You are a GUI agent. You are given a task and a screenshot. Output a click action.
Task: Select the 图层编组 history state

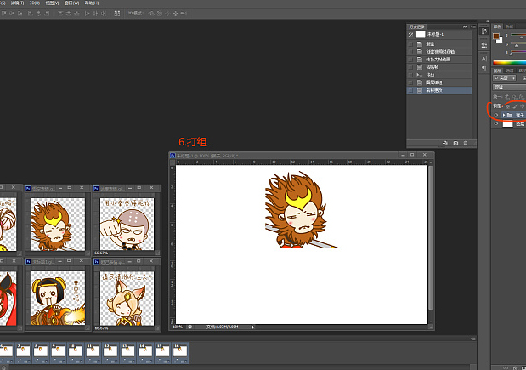439,83
